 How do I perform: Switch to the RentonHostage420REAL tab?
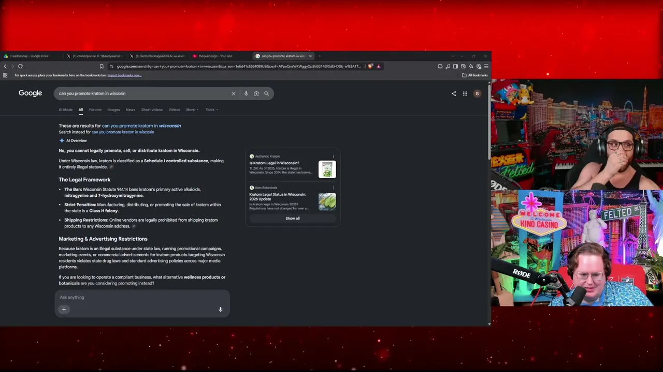coord(158,56)
